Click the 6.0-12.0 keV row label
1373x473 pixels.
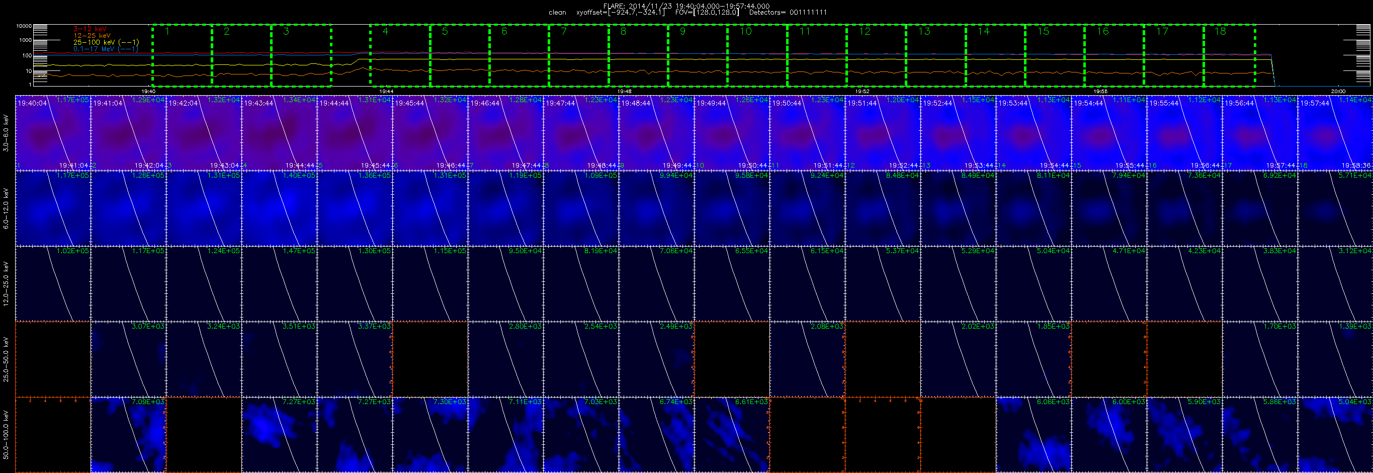pyautogui.click(x=7, y=208)
